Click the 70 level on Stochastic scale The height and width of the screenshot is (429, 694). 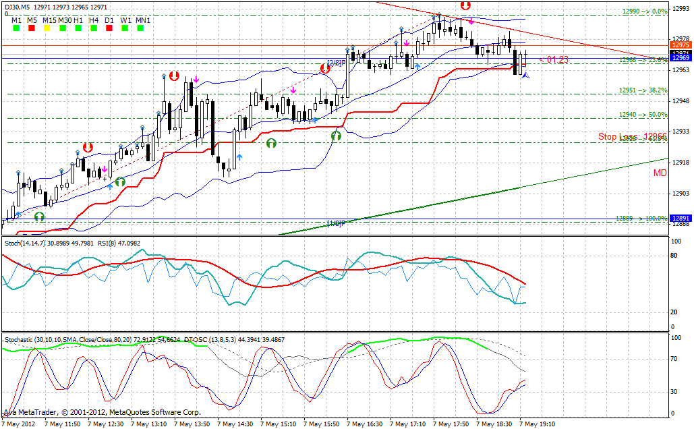point(674,359)
